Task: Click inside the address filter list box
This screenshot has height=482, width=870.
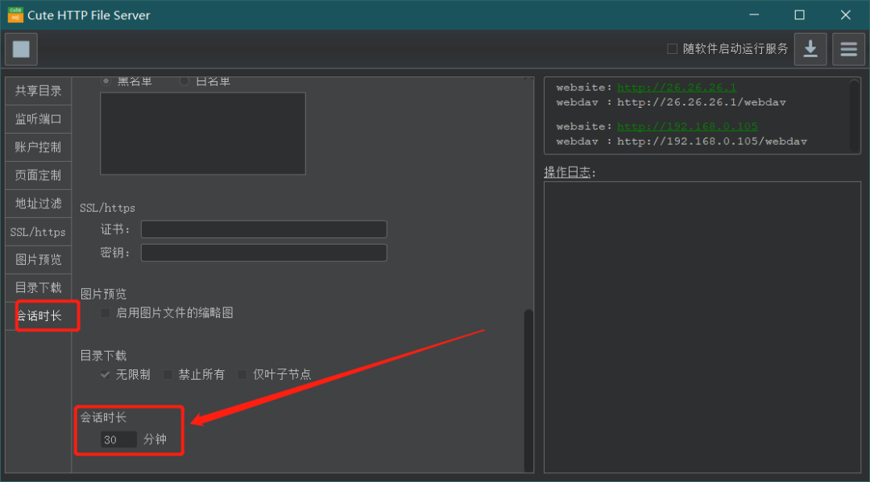Action: [202, 134]
